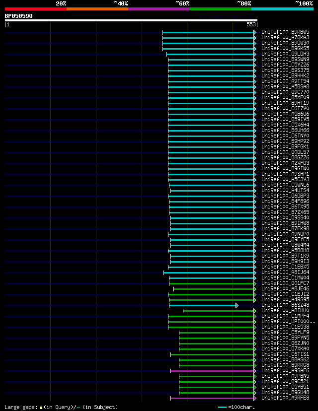Click the UniRef100_Q6ZJN0 hit name
The height and width of the screenshot is (411, 318).
285,343
